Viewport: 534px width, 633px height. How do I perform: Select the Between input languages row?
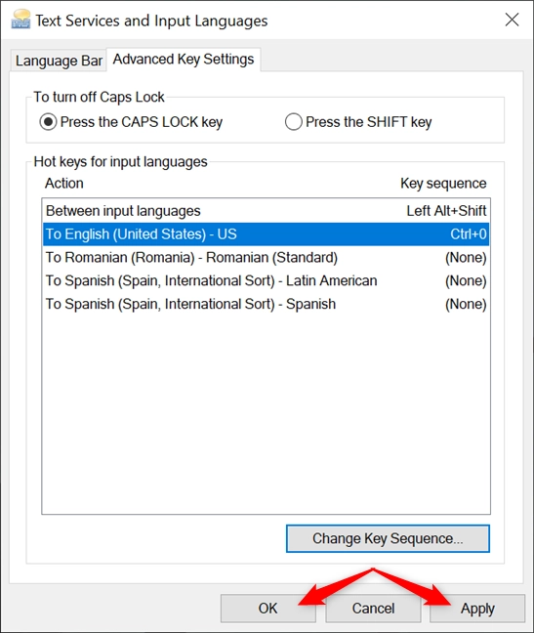[266, 211]
